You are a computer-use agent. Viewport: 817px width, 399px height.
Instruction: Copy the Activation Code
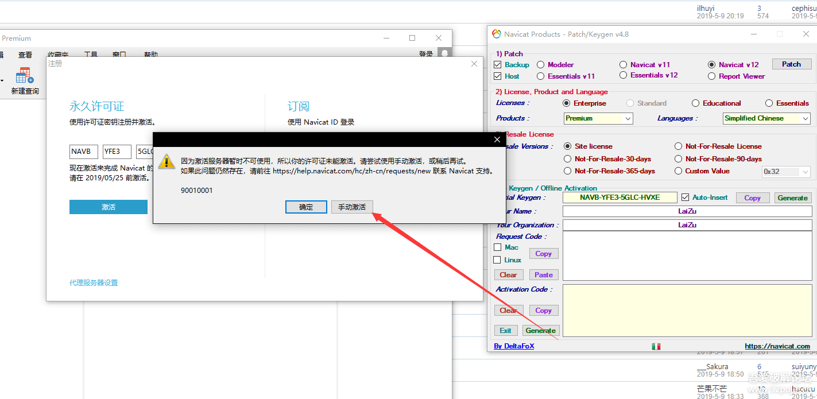pyautogui.click(x=543, y=311)
